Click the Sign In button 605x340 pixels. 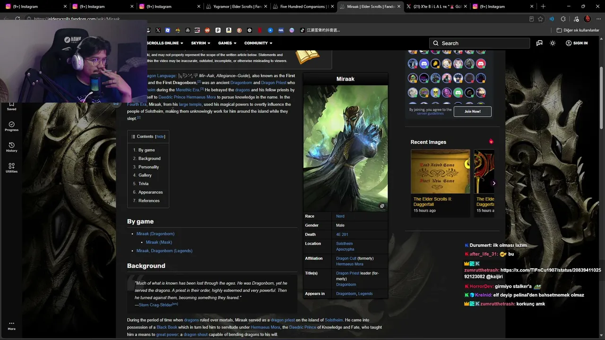[577, 43]
